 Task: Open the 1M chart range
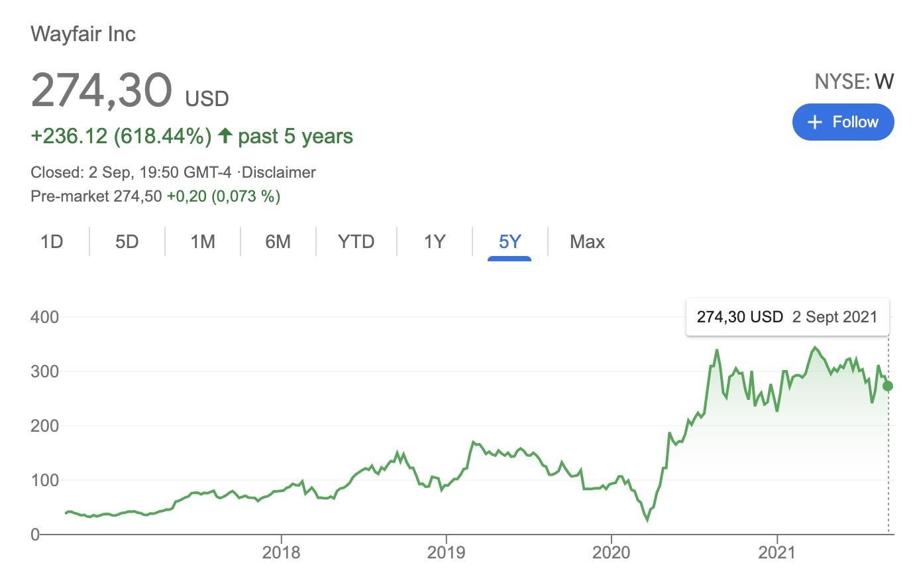pos(202,241)
